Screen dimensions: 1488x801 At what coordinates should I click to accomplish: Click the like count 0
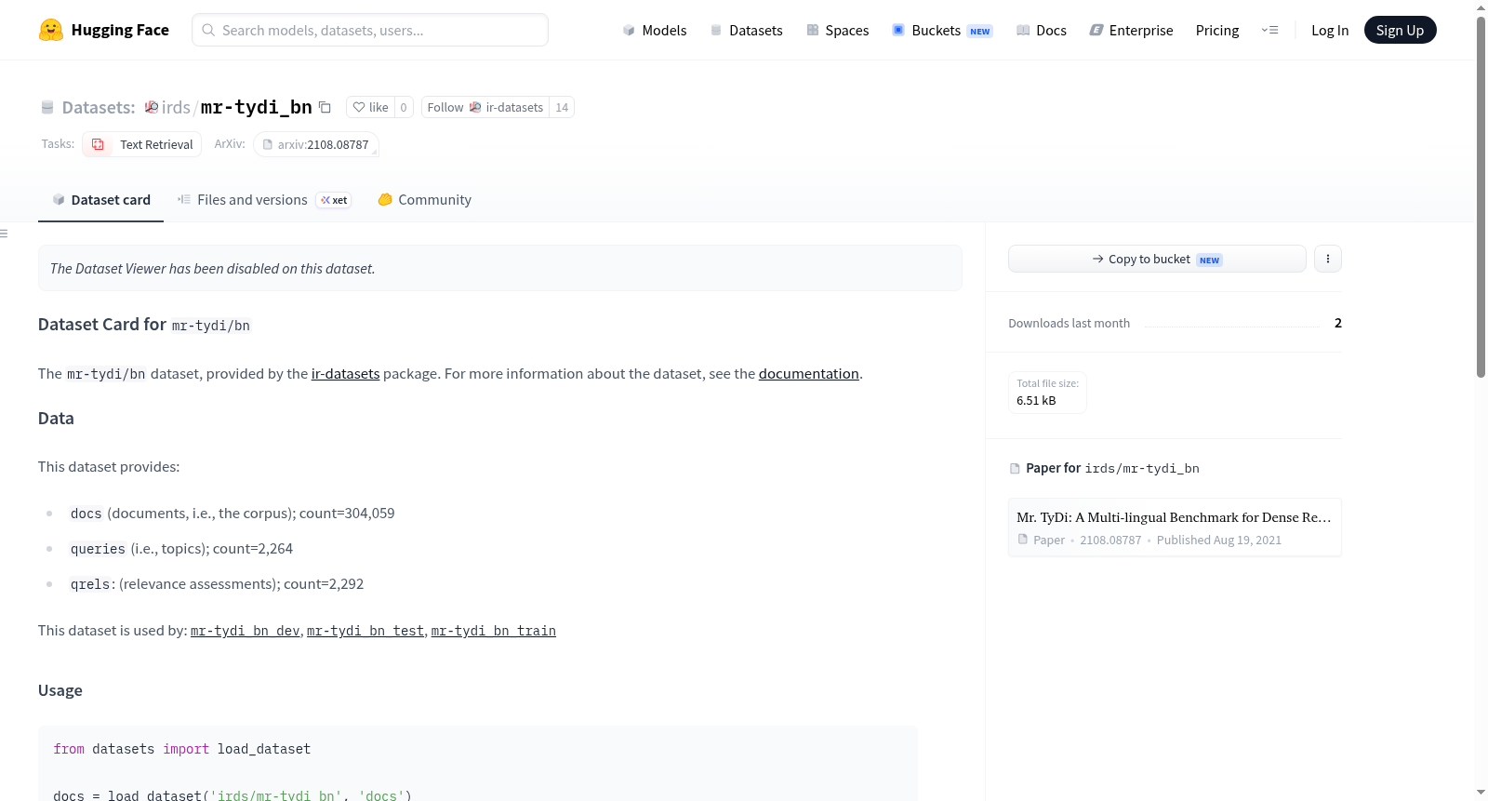(x=404, y=107)
